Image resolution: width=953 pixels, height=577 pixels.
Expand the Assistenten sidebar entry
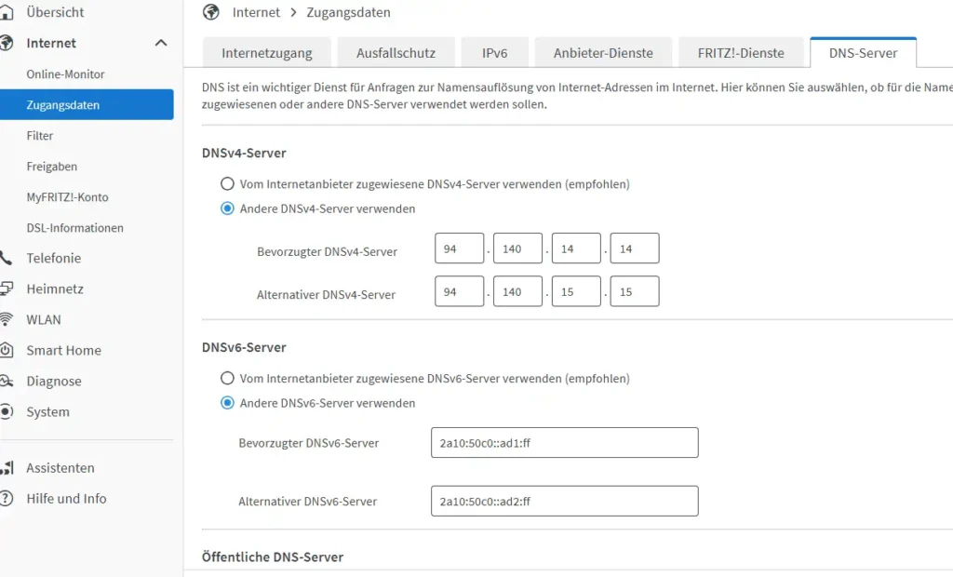(x=60, y=467)
